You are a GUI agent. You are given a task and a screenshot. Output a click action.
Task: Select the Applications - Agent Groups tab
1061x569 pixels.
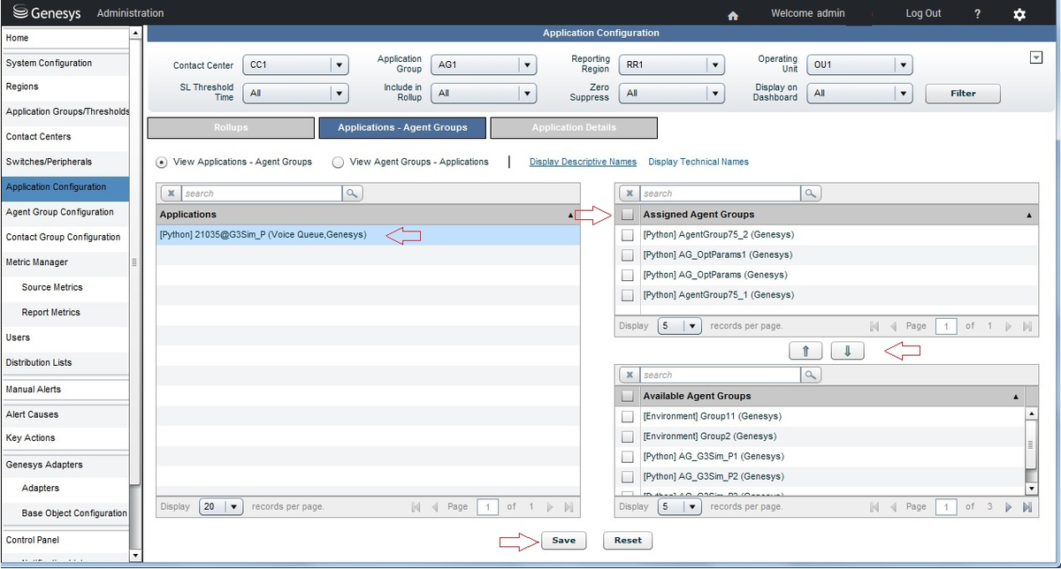point(402,128)
